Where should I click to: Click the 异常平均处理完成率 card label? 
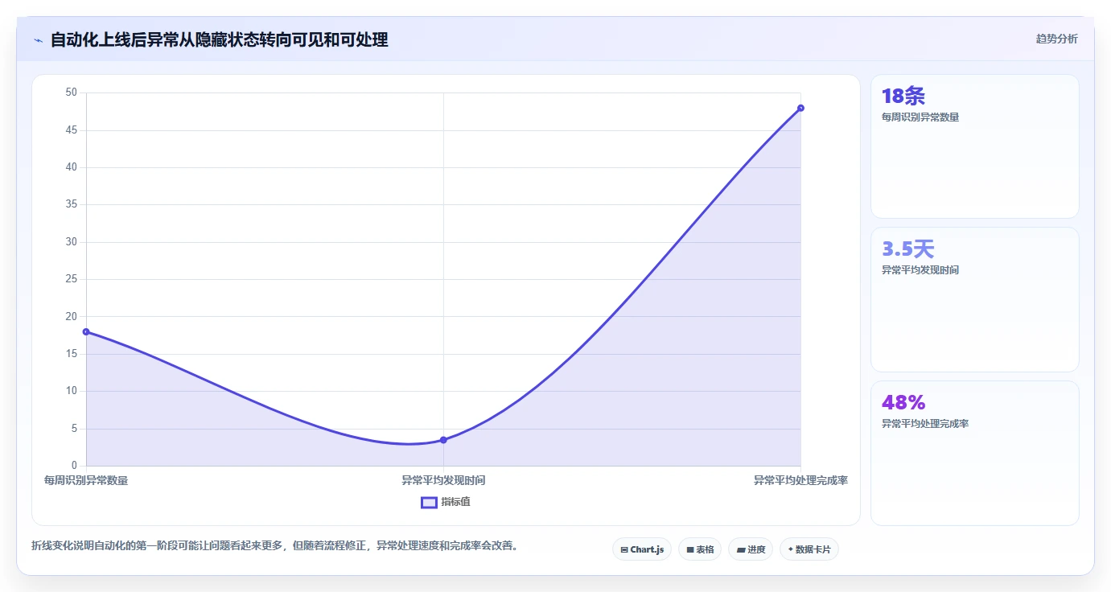point(925,424)
